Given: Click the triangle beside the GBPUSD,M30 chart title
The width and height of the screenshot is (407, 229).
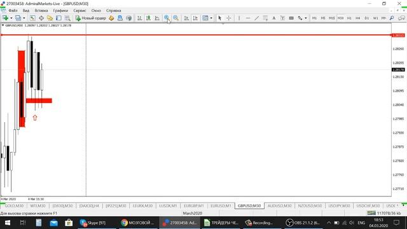Looking at the screenshot, I should [x=3, y=25].
